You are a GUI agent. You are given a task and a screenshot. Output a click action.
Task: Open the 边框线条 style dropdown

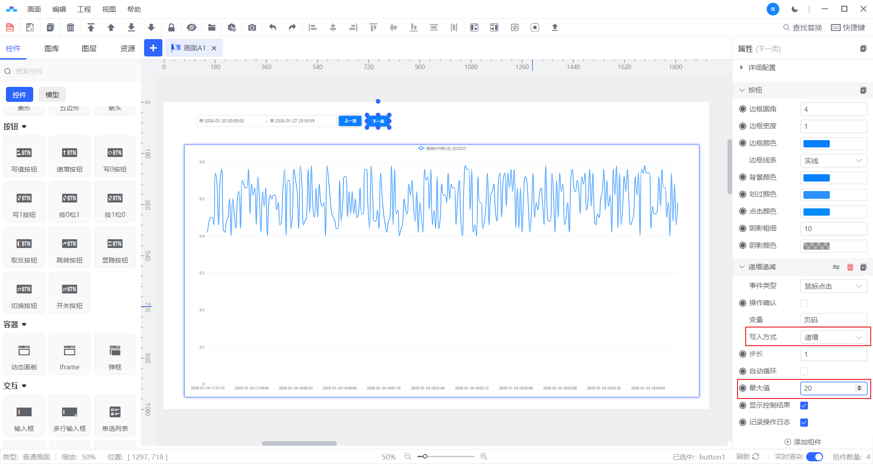(833, 161)
